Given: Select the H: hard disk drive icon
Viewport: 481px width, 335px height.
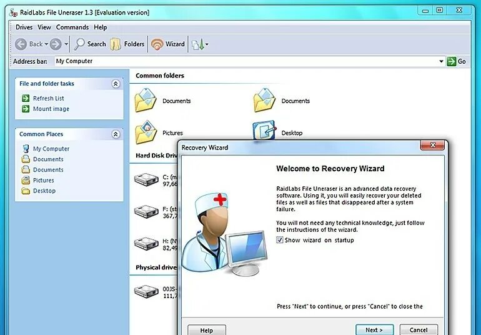Looking at the screenshot, I should point(146,244).
